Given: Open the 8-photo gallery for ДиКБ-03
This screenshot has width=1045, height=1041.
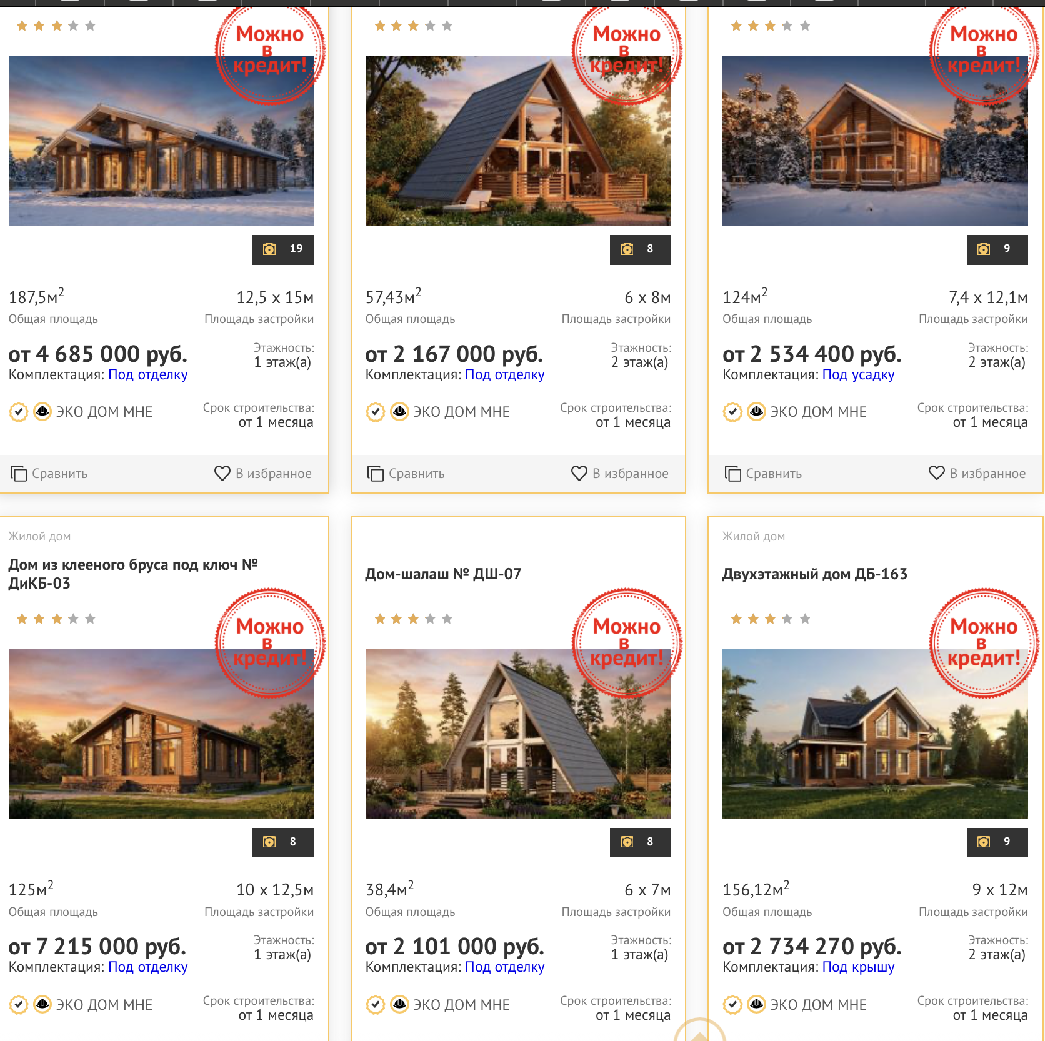Looking at the screenshot, I should [283, 842].
